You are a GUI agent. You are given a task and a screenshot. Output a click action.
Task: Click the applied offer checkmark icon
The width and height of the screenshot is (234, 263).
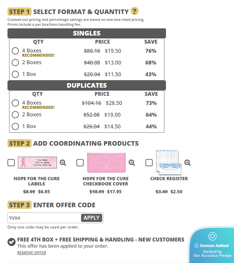click(x=11, y=242)
